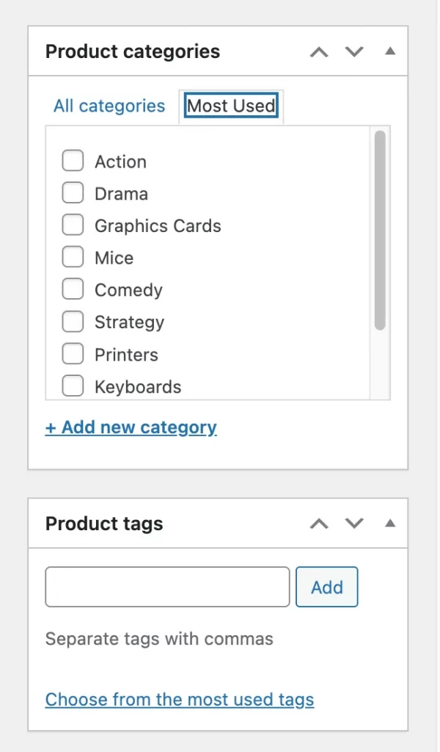
Task: Open Choose from the most used tags
Action: 179,699
